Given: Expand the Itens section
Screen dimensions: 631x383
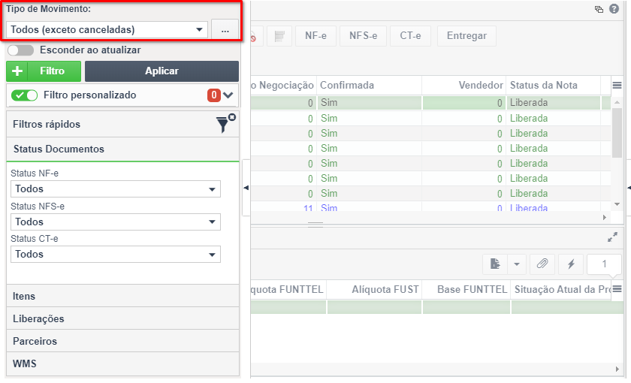Looking at the screenshot, I should tap(122, 296).
